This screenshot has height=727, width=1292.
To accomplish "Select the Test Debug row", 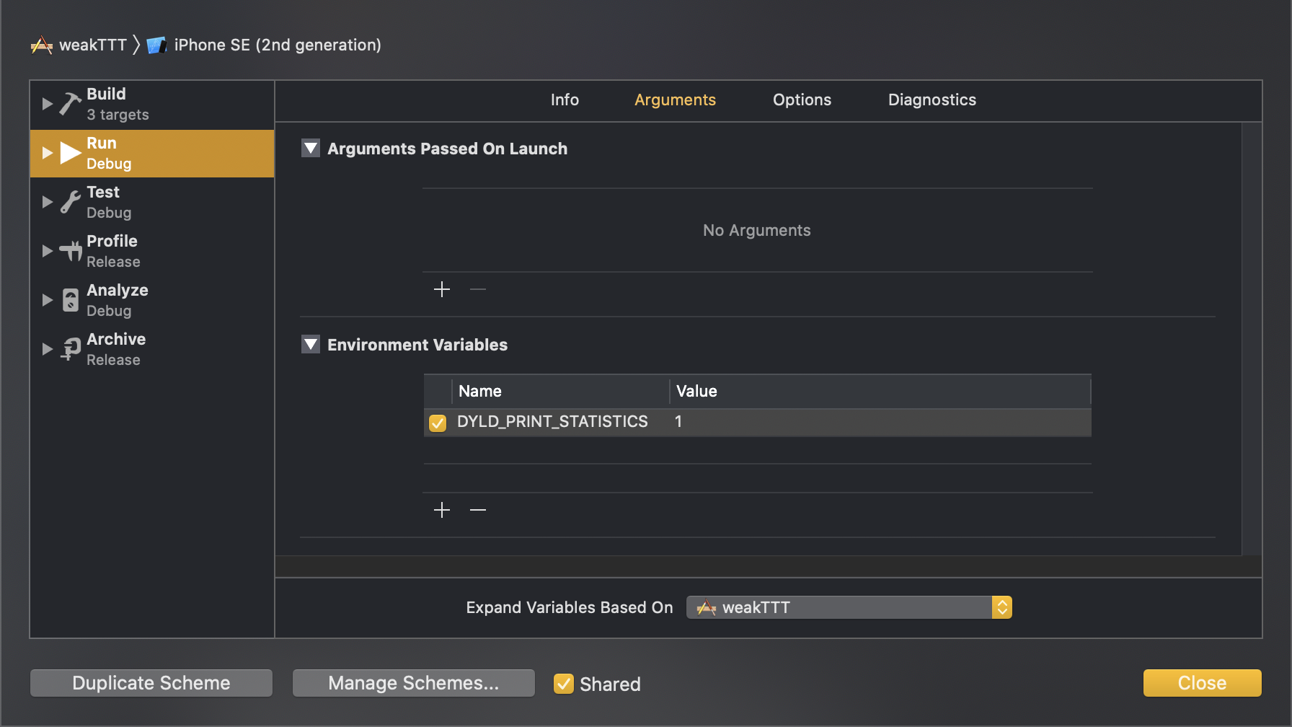I will (152, 202).
